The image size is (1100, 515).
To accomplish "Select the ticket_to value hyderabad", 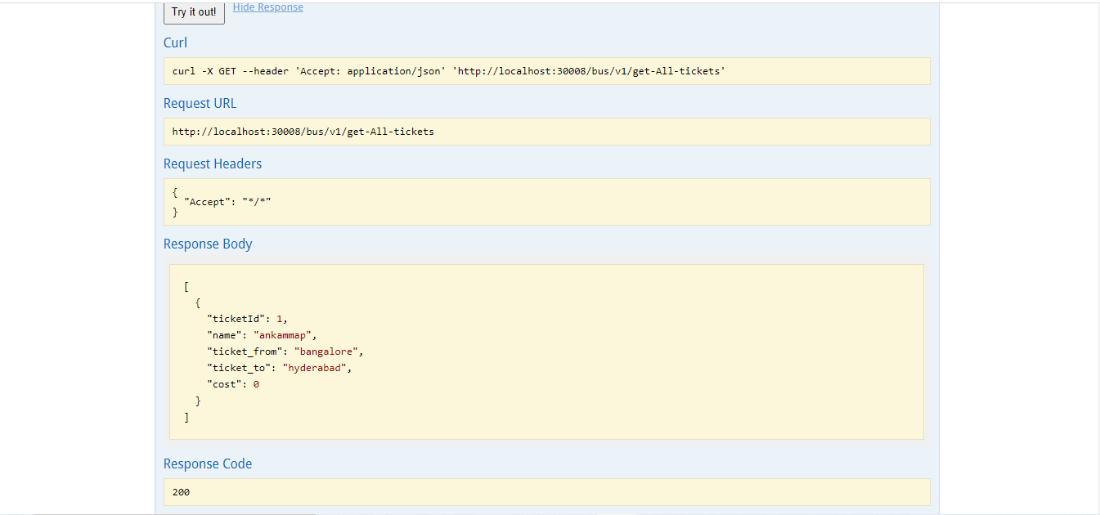I will tap(316, 367).
